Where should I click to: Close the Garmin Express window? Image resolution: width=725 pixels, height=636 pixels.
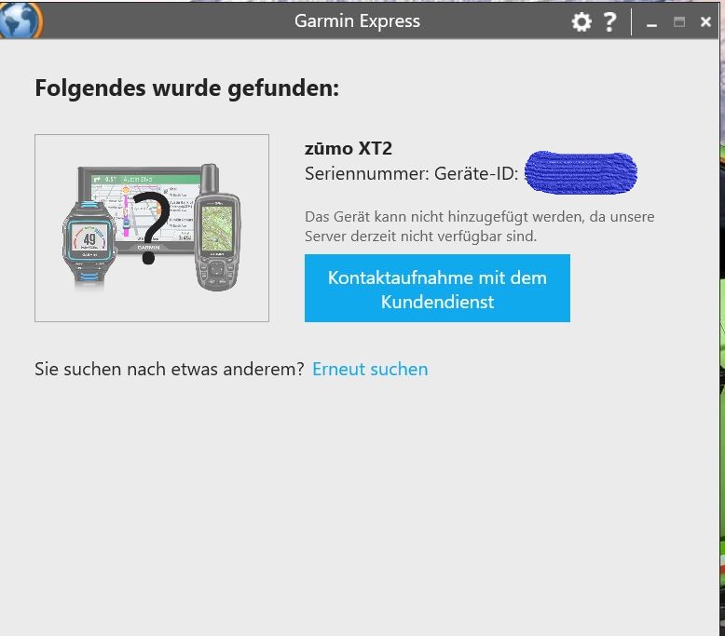point(705,21)
